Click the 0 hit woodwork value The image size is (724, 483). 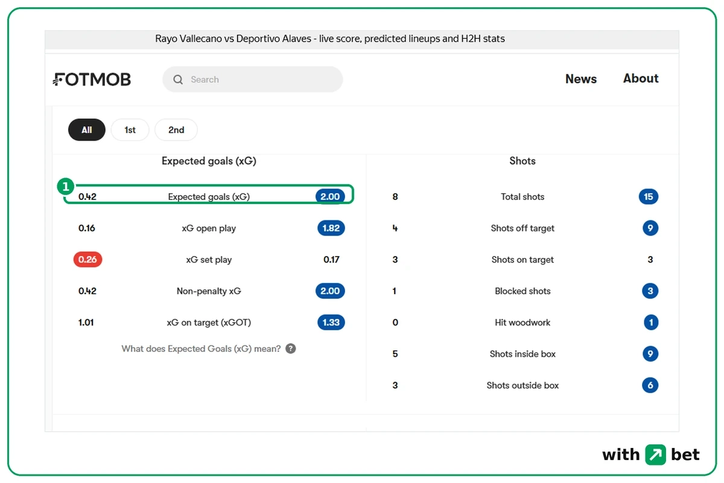click(395, 322)
